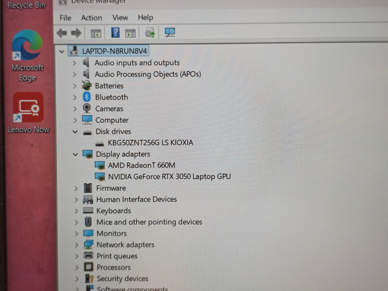Select the Audio Processing Objects speaker icon
The image size is (388, 291).
[86, 74]
